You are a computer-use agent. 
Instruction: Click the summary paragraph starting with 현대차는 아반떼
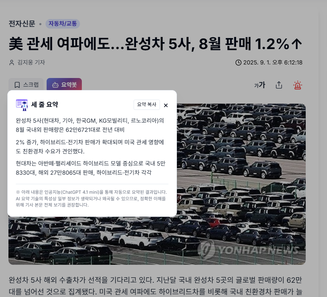pos(91,168)
